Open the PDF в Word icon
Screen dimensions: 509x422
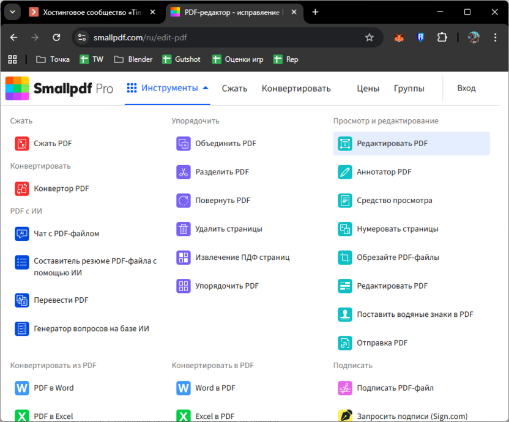(x=22, y=388)
